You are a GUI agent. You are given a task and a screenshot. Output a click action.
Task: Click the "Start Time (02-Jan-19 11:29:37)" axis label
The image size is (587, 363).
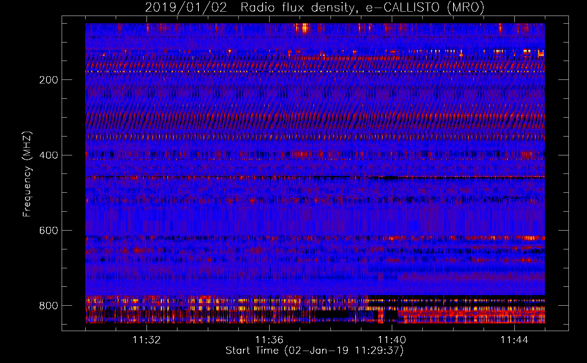pos(315,351)
